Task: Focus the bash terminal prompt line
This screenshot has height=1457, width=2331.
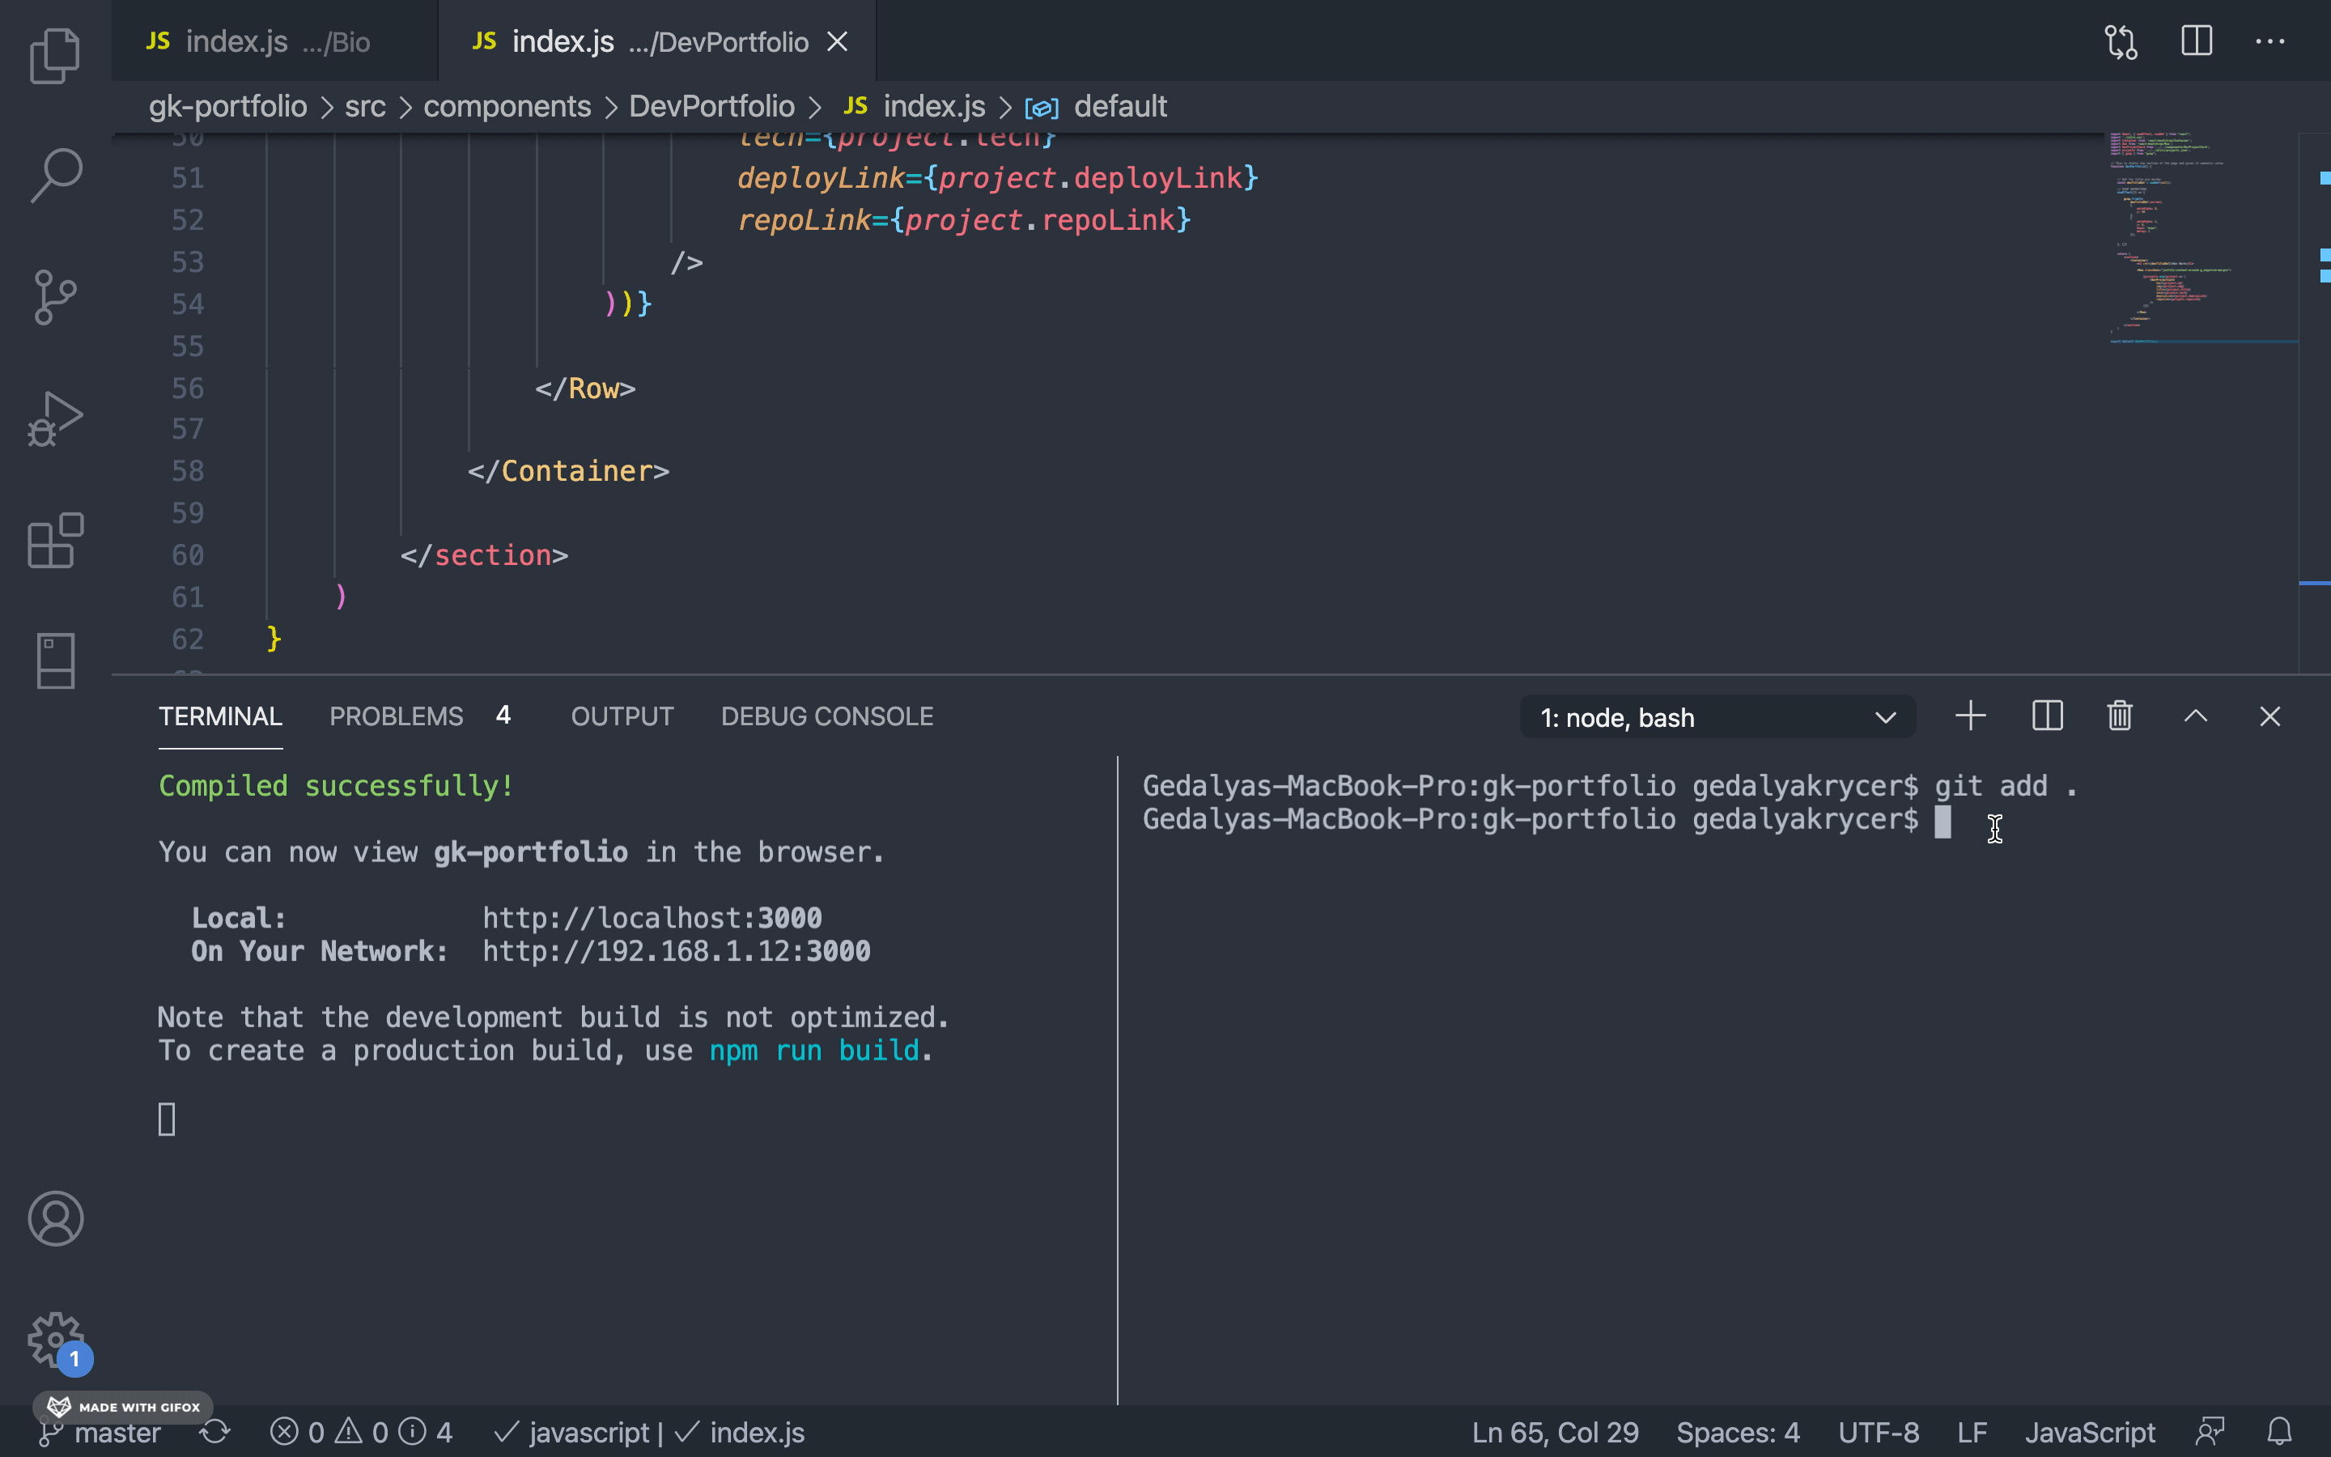Action: 1546,819
